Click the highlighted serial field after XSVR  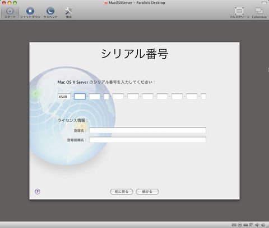click(x=80, y=97)
